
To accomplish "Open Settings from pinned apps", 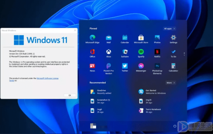I will tap(174, 39).
